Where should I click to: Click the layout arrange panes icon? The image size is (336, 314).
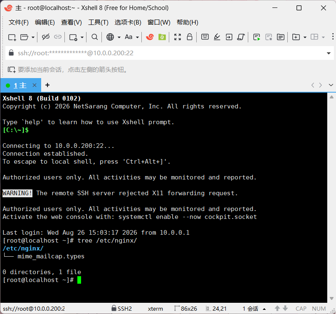[x=314, y=37]
